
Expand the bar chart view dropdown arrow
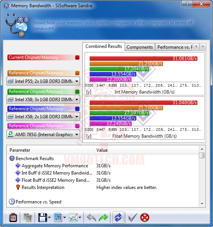(64, 217)
